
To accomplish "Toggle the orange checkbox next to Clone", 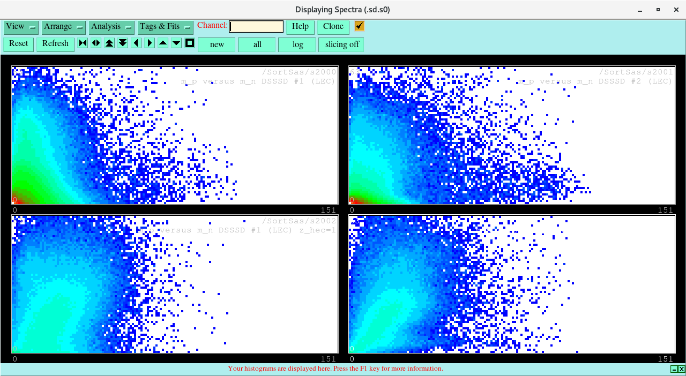I will (359, 26).
